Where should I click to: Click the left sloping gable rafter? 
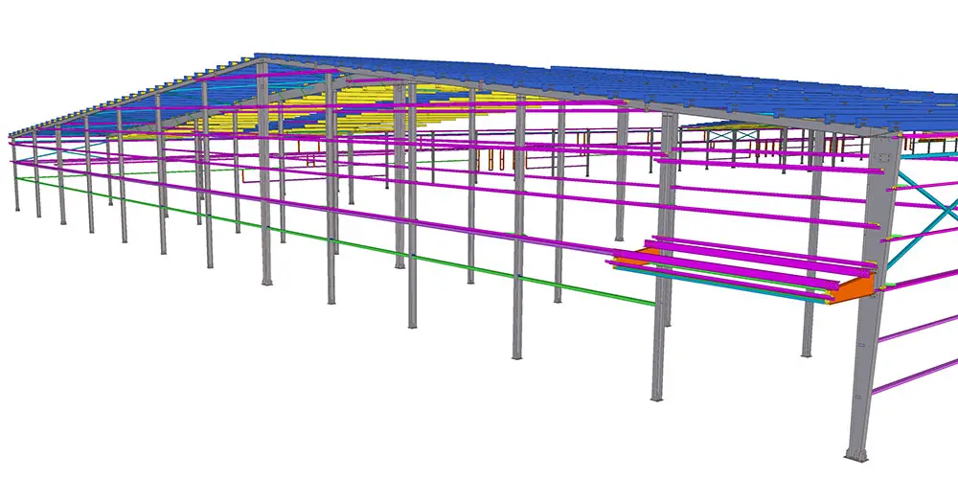tap(134, 100)
